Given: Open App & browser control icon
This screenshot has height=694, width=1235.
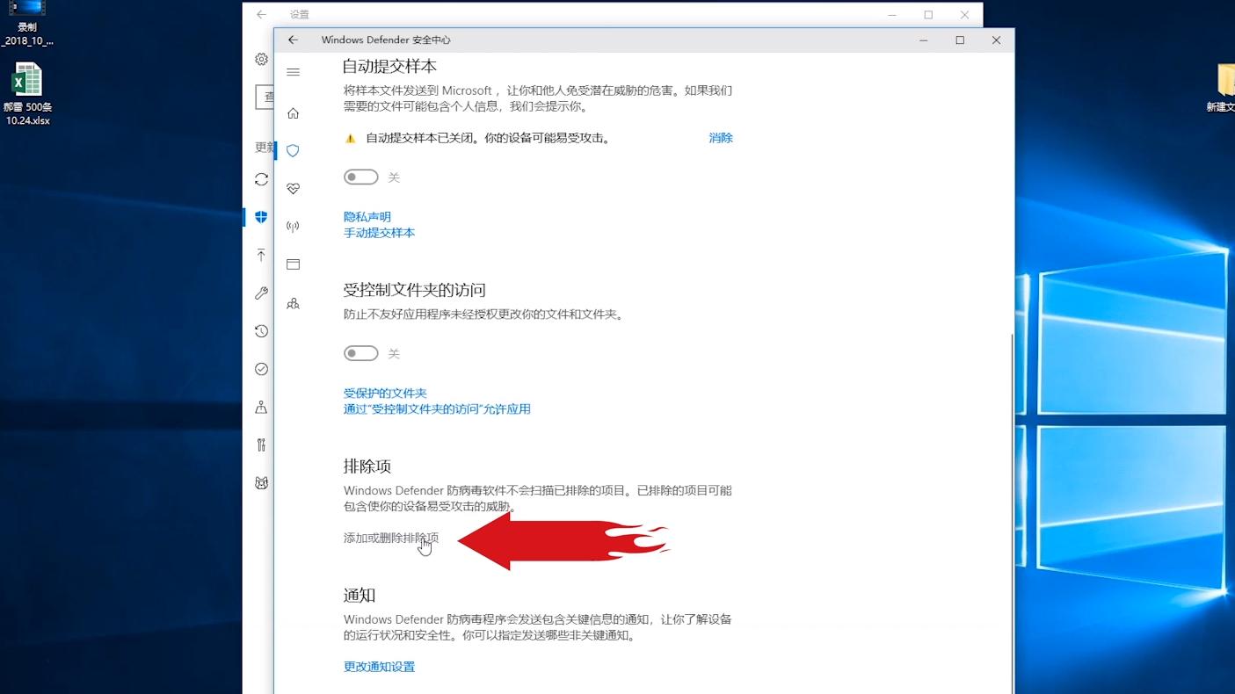Looking at the screenshot, I should click(x=294, y=264).
